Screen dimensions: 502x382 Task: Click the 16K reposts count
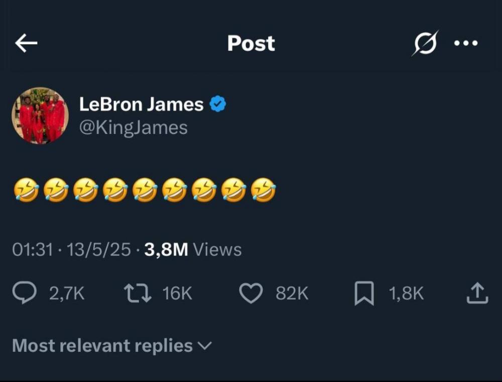(177, 294)
